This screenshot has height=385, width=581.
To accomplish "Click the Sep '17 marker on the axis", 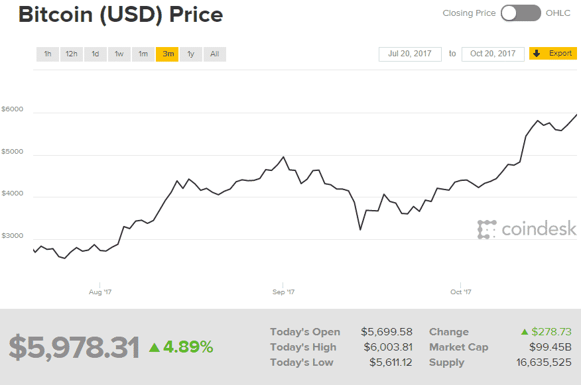I will point(283,292).
